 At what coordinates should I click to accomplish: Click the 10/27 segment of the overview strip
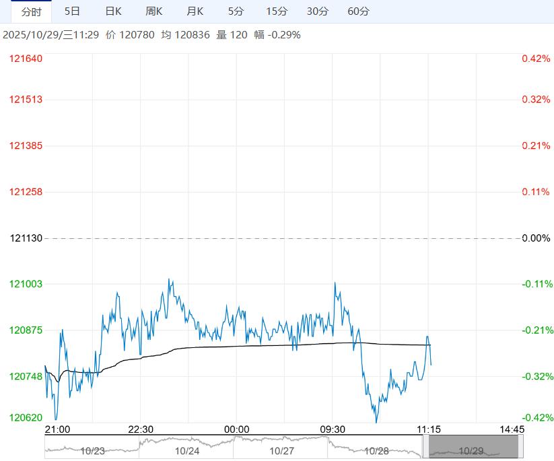pyautogui.click(x=282, y=451)
